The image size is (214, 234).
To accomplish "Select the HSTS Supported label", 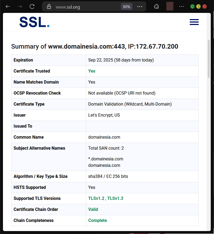I will [x=30, y=188].
